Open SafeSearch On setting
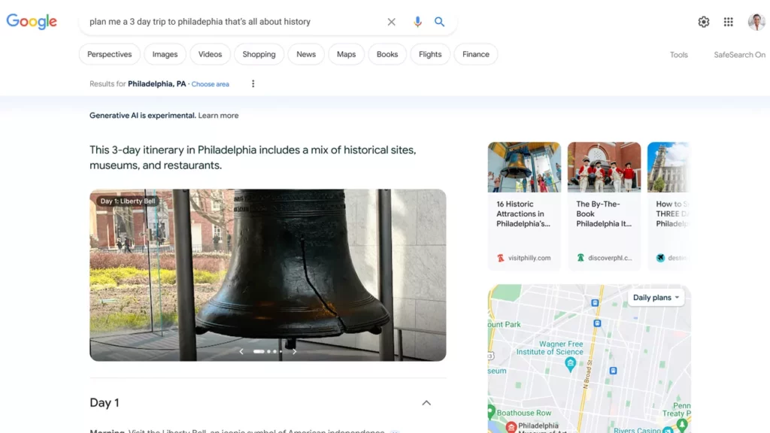Viewport: 770px width, 433px height. click(740, 55)
